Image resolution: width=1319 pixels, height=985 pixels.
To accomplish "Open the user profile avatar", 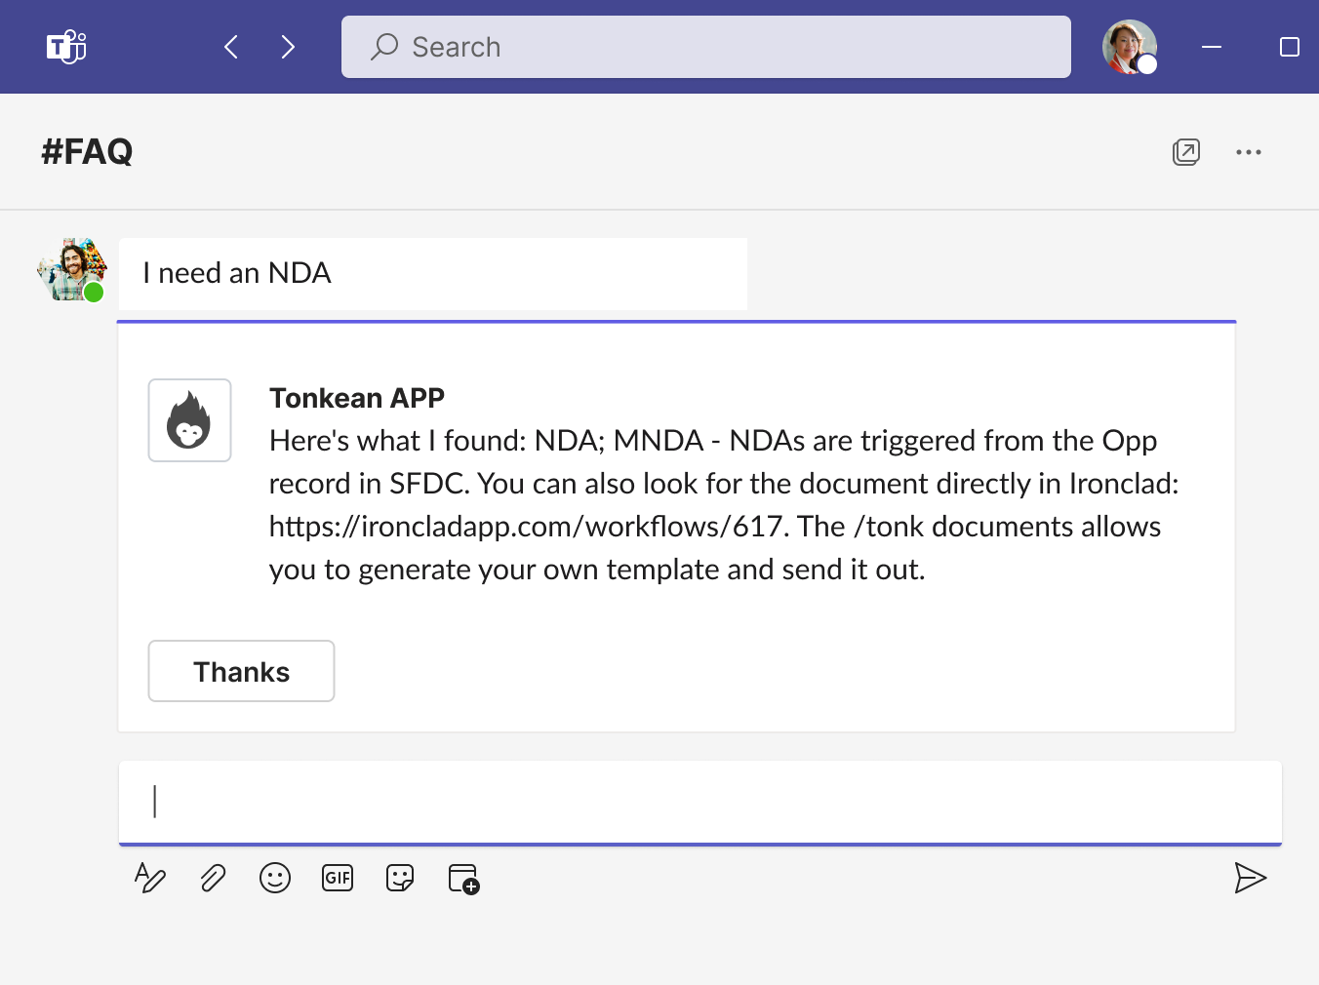I will (1129, 47).
